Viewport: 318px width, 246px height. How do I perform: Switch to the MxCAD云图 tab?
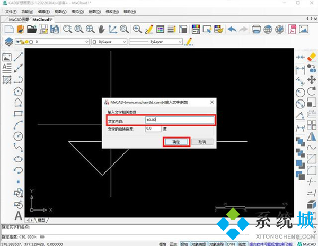click(x=18, y=20)
